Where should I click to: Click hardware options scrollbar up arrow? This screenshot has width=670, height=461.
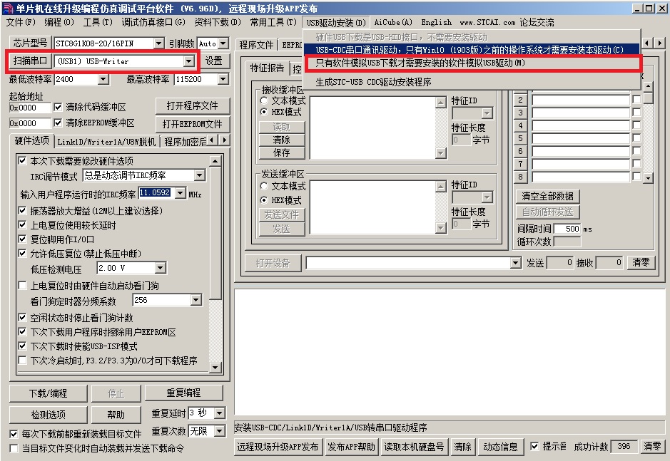point(215,160)
